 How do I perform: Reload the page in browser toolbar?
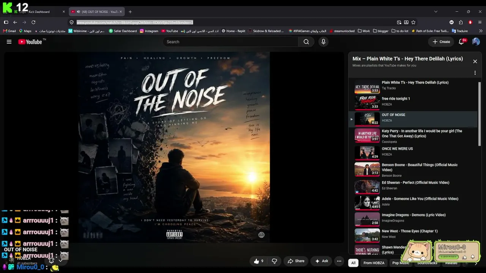pyautogui.click(x=33, y=22)
